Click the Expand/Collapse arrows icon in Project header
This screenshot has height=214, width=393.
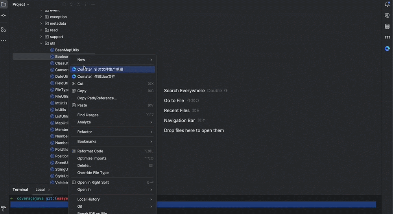[x=71, y=4]
